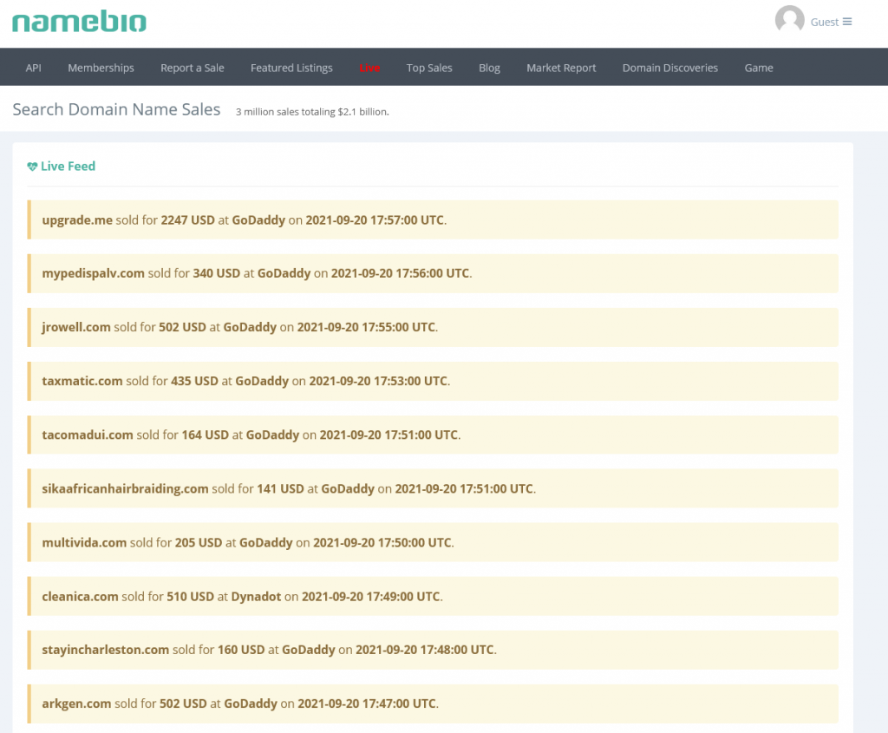The image size is (888, 733).
Task: Open the hamburger menu next to Guest
Action: tap(847, 22)
